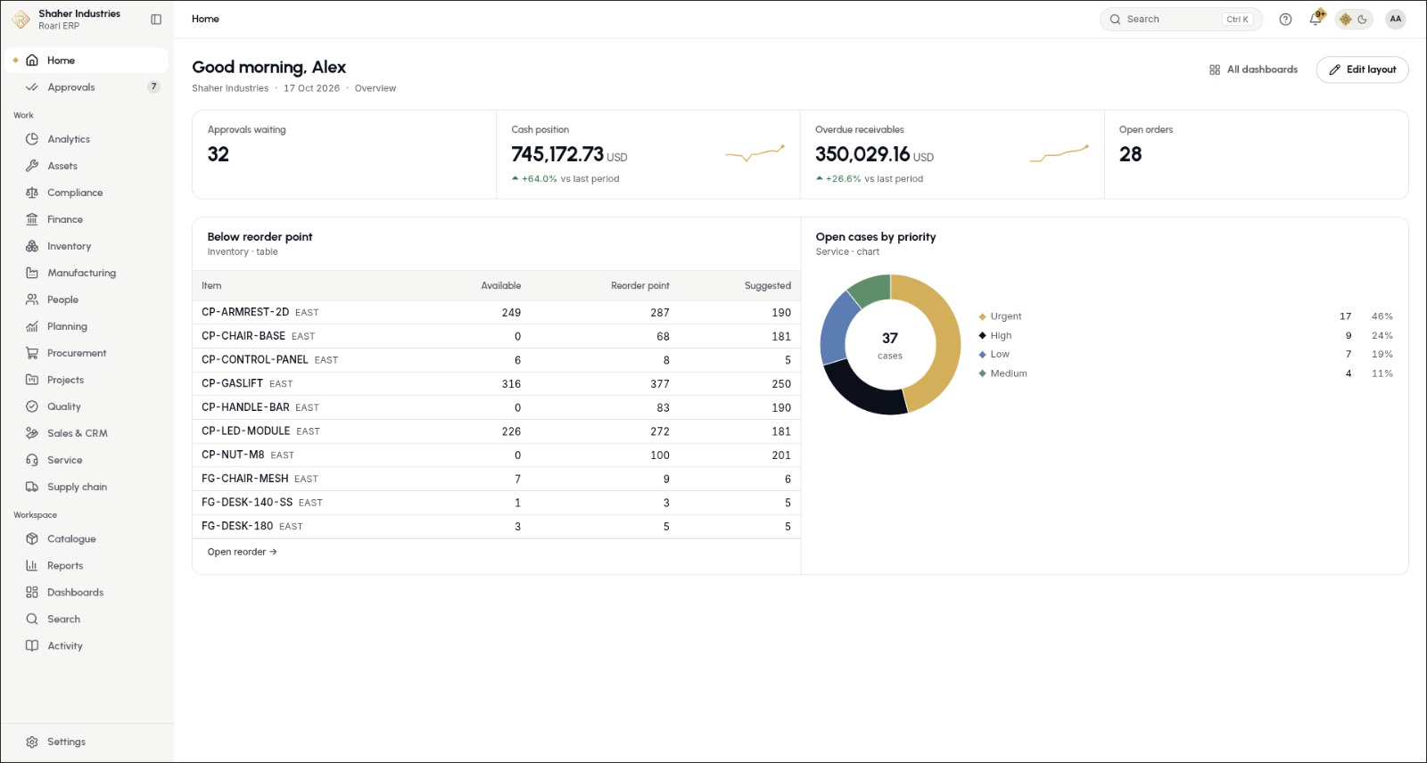Click the wrench icon for Assets
The width and height of the screenshot is (1427, 763).
32,166
